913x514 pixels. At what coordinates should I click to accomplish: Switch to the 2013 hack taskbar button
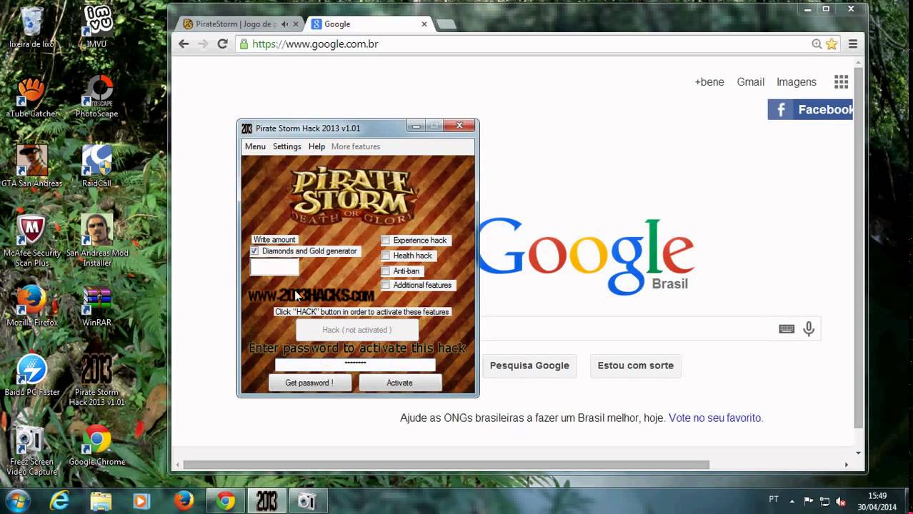pos(266,501)
